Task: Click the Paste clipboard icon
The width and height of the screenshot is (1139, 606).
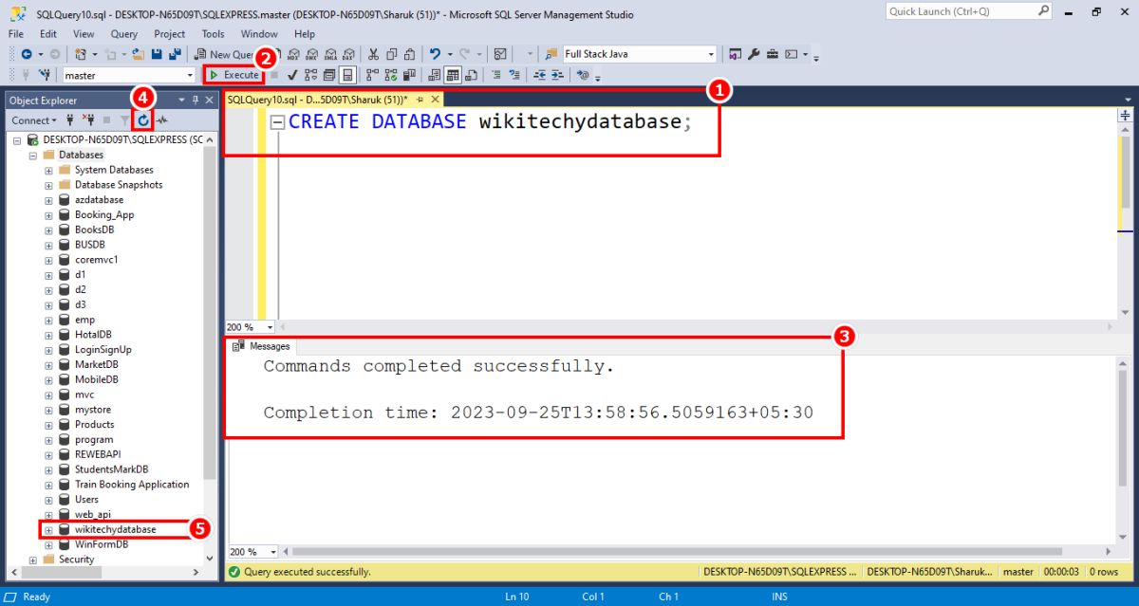Action: (409, 54)
